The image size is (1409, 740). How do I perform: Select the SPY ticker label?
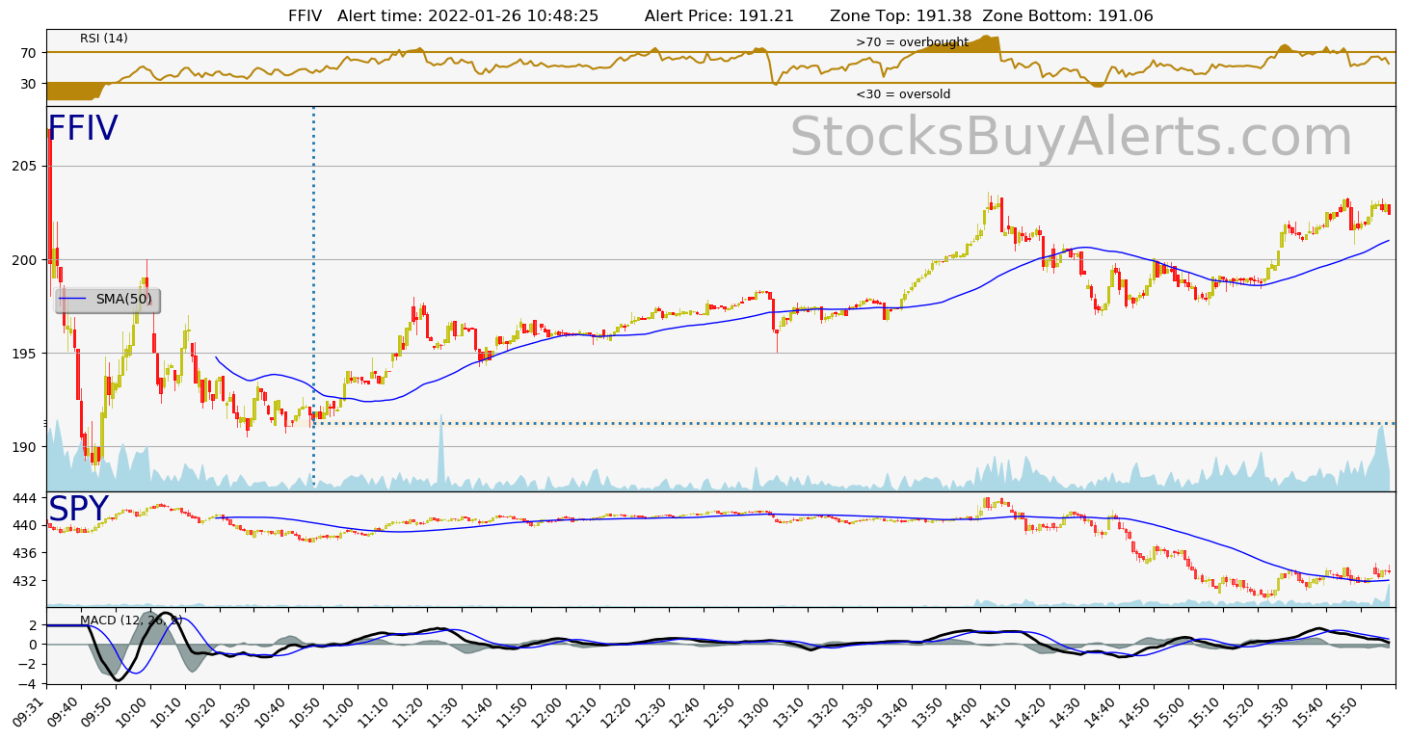point(78,510)
